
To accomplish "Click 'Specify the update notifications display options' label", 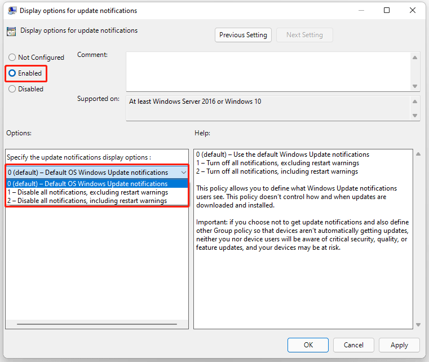I will [x=79, y=157].
